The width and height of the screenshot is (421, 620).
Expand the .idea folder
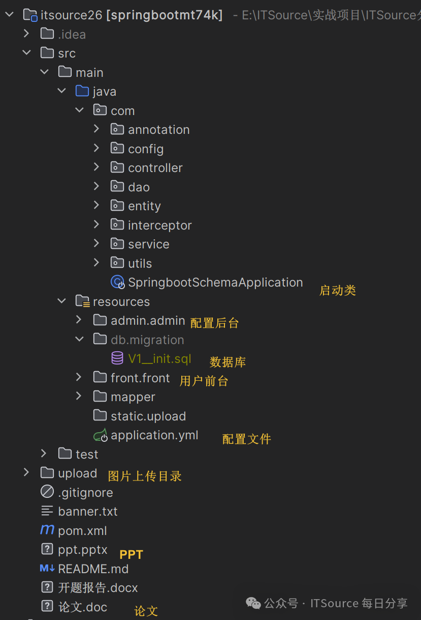click(26, 34)
